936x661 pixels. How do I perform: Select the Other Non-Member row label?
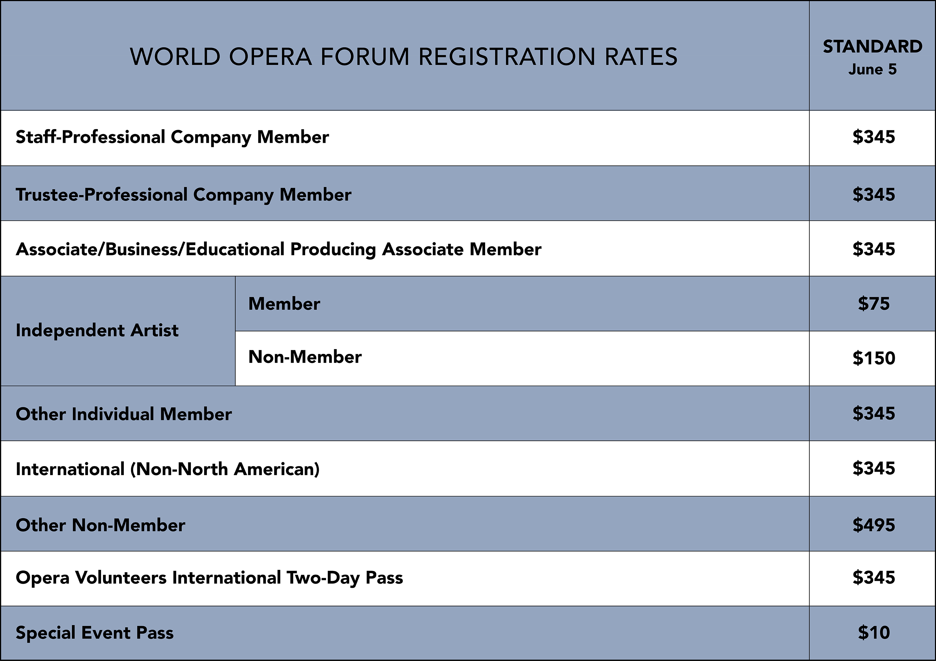click(x=100, y=525)
